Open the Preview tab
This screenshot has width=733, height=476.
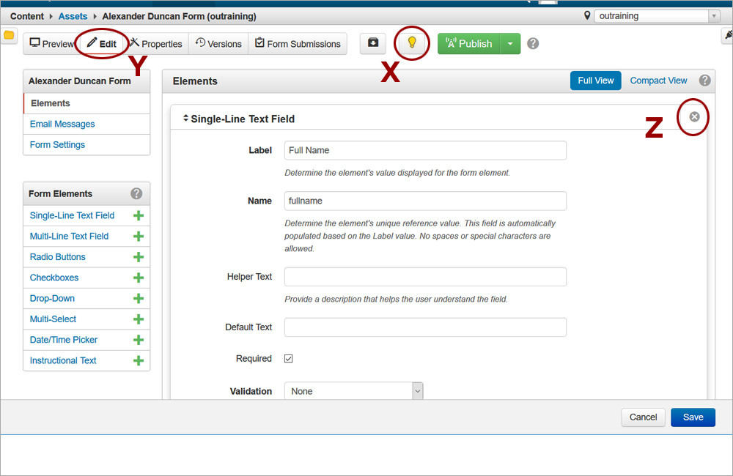pyautogui.click(x=51, y=43)
